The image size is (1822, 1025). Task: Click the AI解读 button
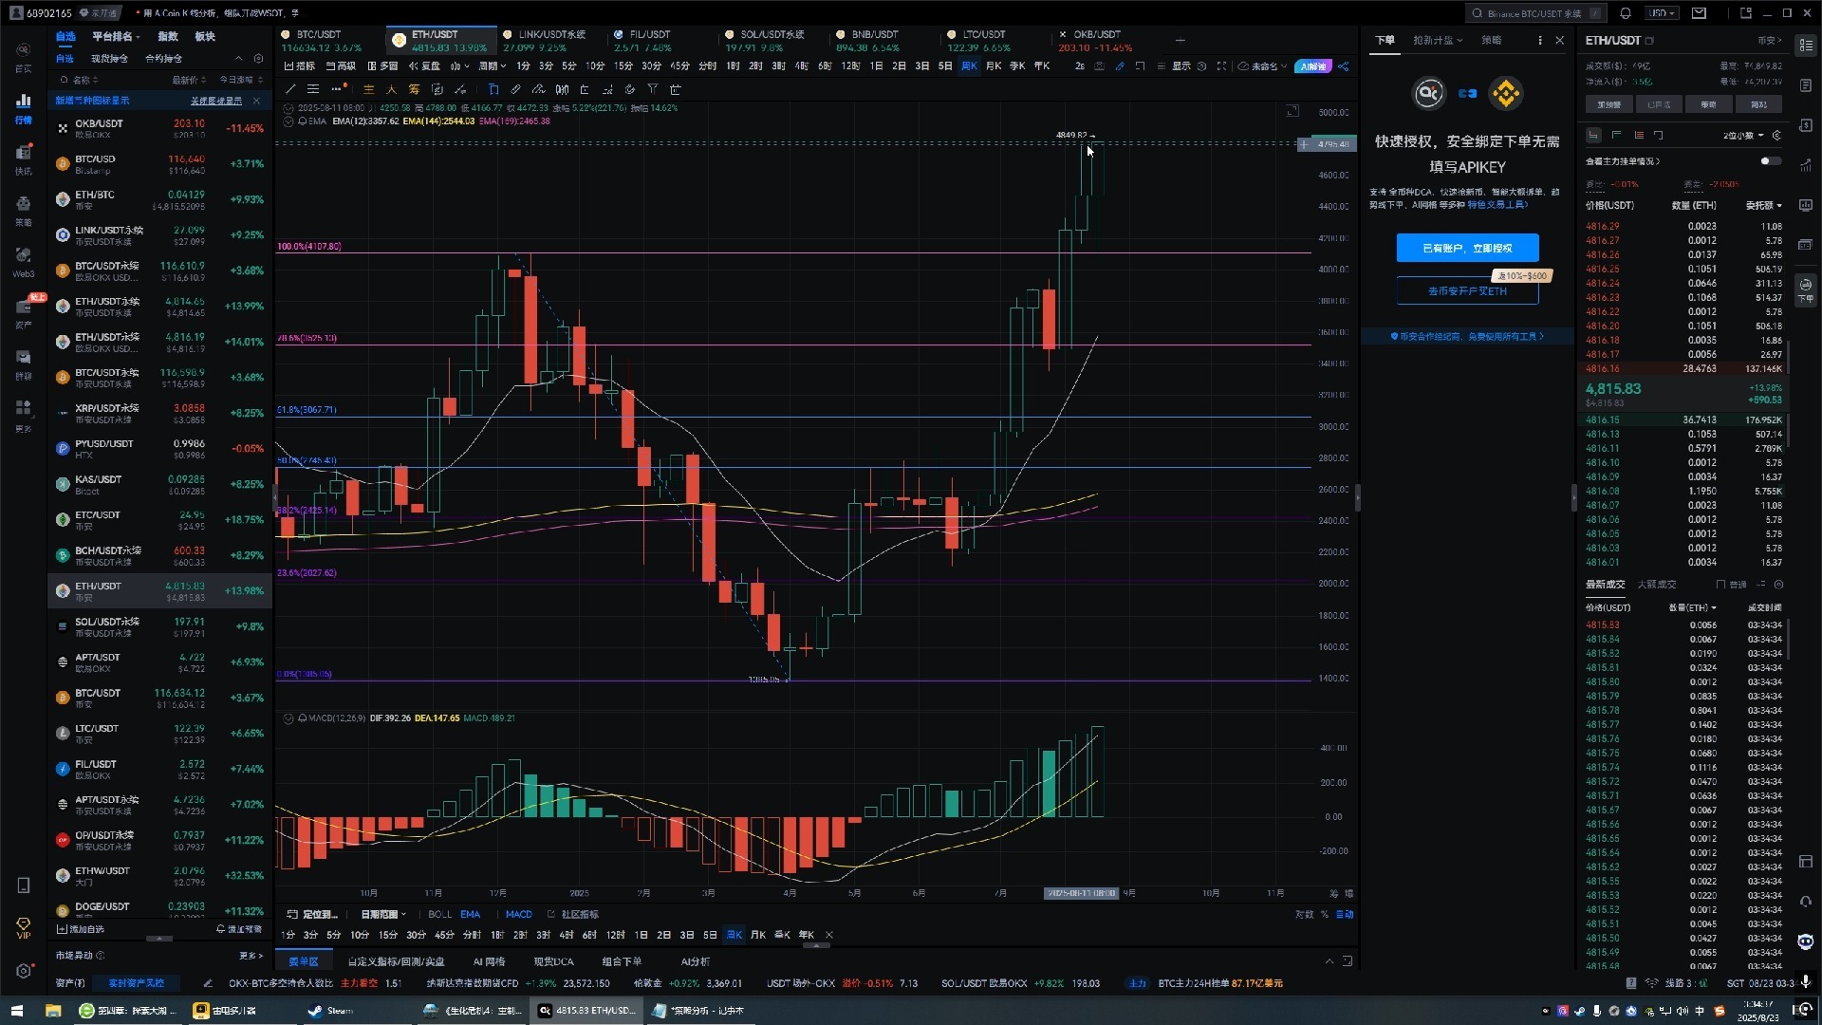(x=1314, y=66)
